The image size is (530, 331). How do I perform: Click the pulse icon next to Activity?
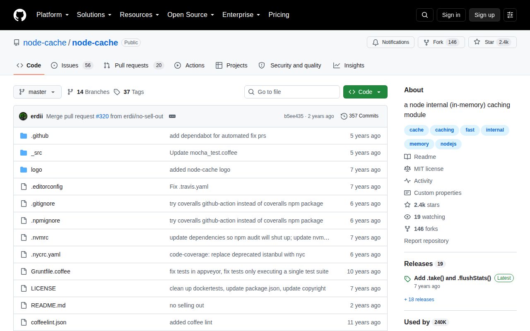(407, 181)
